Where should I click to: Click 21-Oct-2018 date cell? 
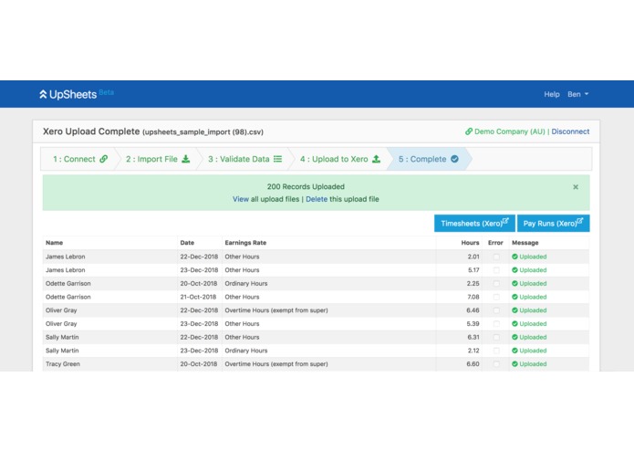pos(198,297)
